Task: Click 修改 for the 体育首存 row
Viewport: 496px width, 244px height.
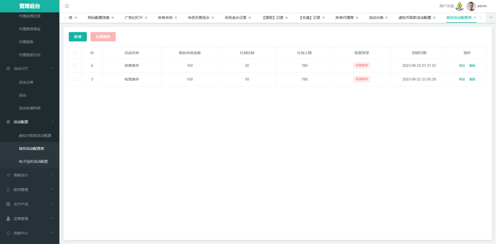Action: 462,66
